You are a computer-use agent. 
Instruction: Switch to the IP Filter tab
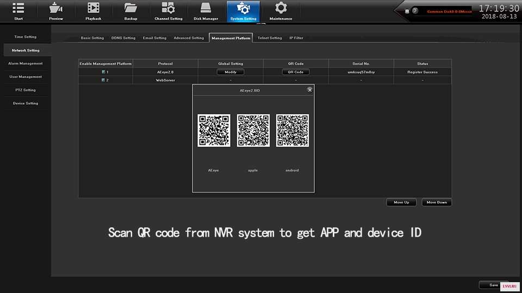click(x=296, y=38)
